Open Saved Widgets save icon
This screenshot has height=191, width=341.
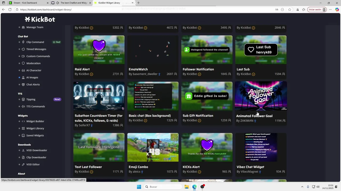pos(23,135)
